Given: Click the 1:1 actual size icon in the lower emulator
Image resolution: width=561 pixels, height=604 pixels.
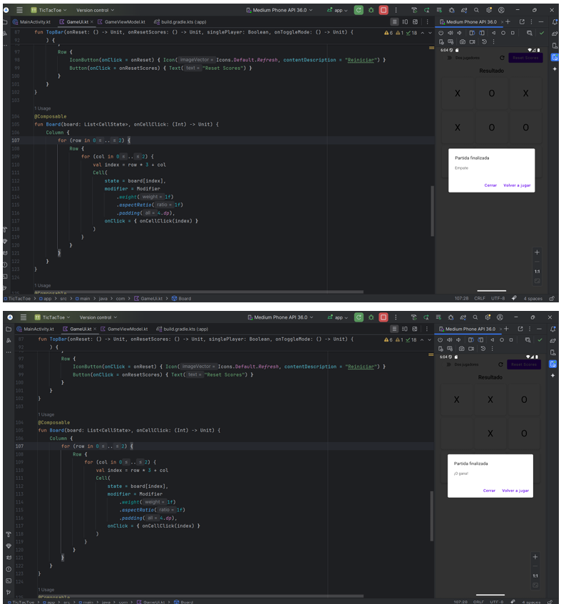Looking at the screenshot, I should click(x=535, y=575).
